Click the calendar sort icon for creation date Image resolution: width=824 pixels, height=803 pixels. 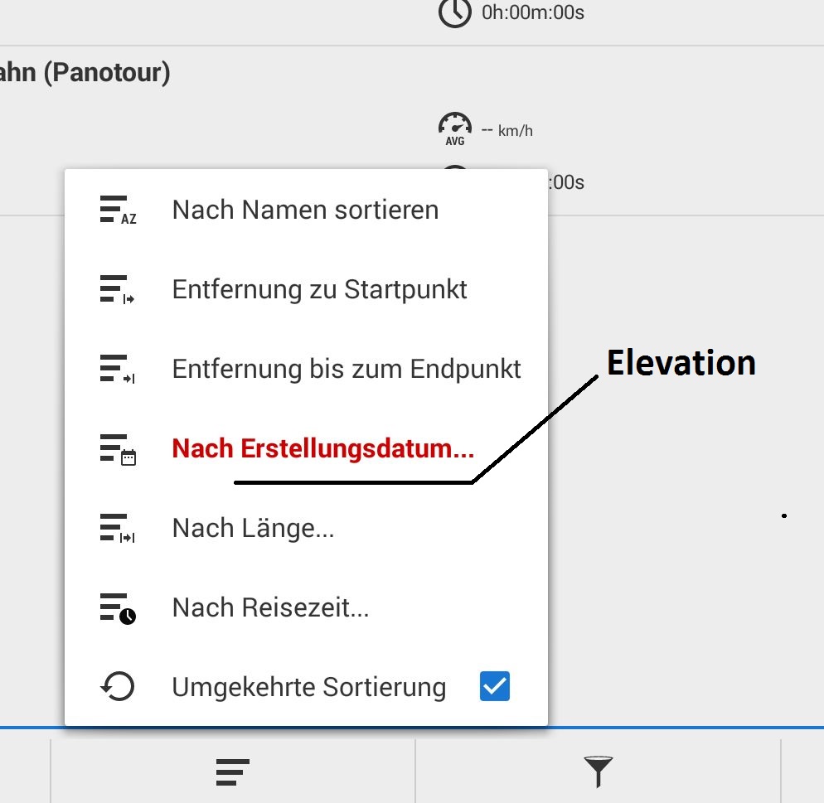tap(117, 448)
